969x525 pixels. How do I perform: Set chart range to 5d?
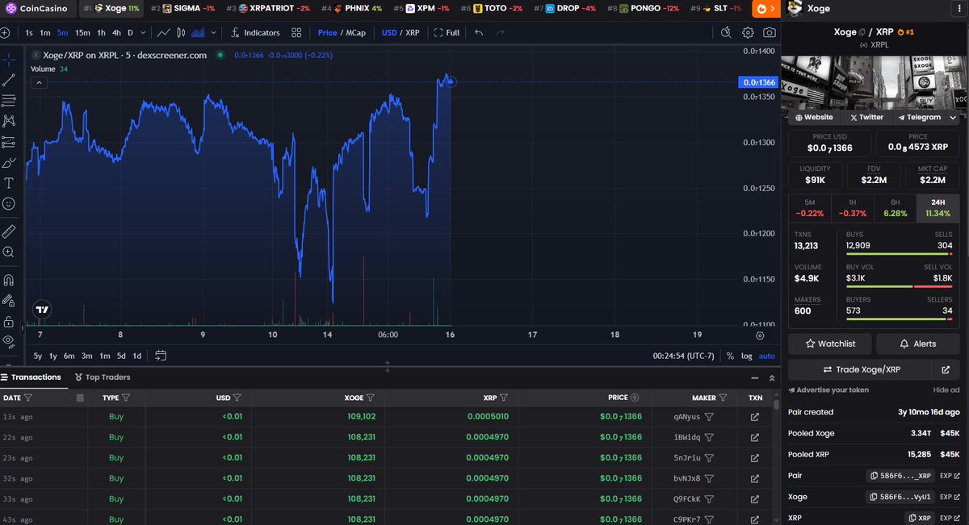click(x=121, y=356)
